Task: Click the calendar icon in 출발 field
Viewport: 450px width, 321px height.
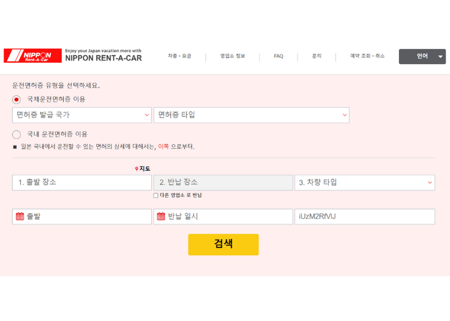Action: pos(20,216)
